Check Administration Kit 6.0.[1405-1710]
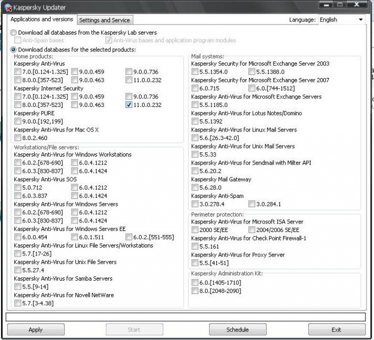 [x=195, y=282]
